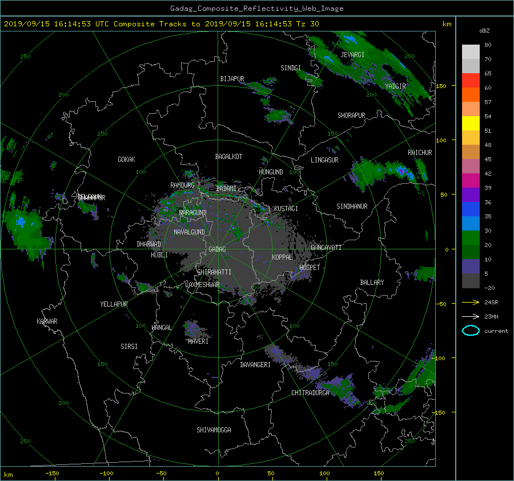
Task: Click the Gadag_Composite_Reflectivity_Web_Image title
Action: (256, 9)
